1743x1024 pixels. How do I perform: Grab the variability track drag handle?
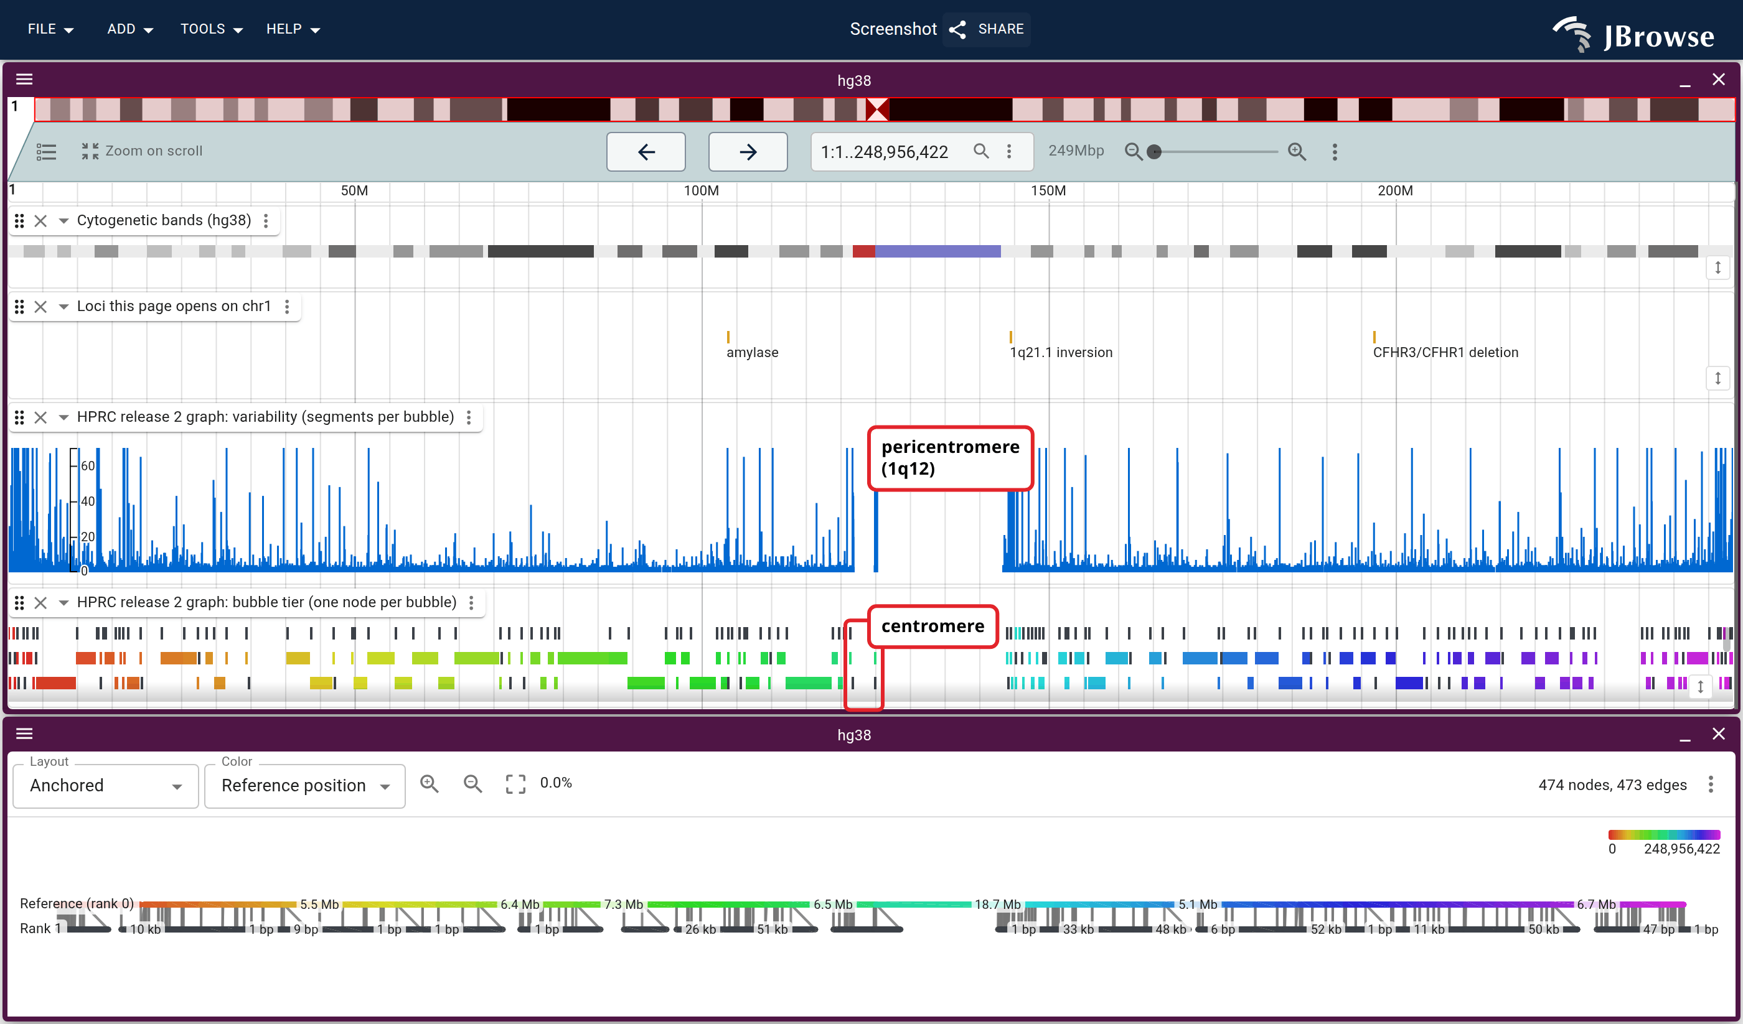19,417
